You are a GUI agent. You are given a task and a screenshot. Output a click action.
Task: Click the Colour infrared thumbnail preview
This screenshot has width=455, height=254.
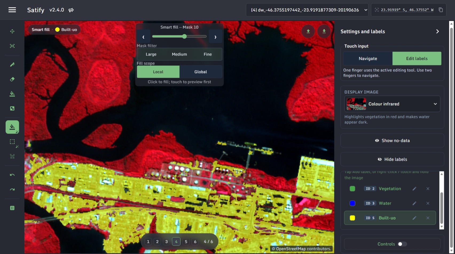point(356,104)
